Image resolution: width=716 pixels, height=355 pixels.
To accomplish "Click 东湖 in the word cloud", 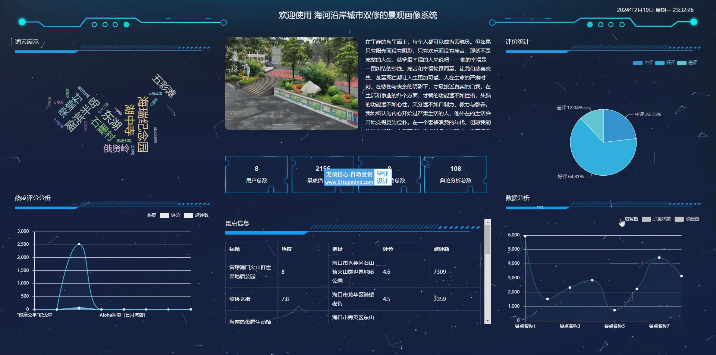I will 112,120.
